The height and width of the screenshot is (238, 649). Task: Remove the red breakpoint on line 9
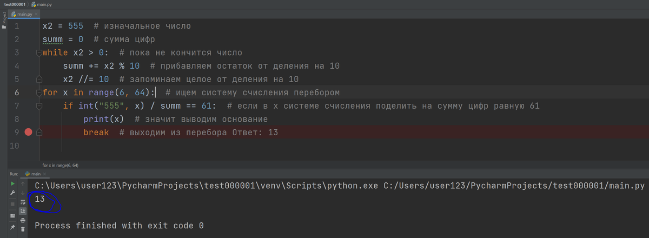point(28,132)
